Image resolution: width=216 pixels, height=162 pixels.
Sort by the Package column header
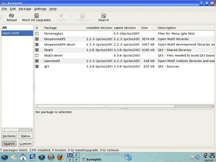(64, 28)
